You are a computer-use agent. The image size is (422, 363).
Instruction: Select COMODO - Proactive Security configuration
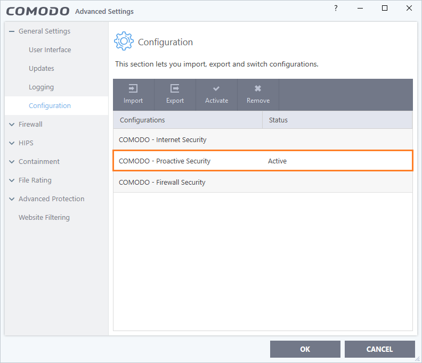coord(263,161)
